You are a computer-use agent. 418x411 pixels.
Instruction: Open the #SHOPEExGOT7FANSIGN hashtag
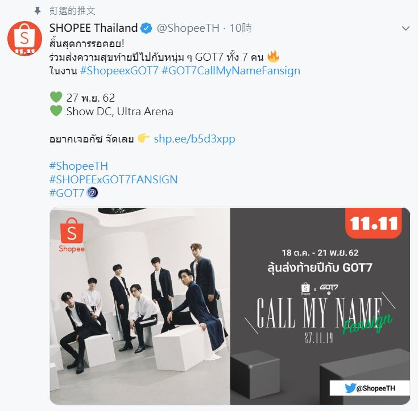(x=114, y=179)
